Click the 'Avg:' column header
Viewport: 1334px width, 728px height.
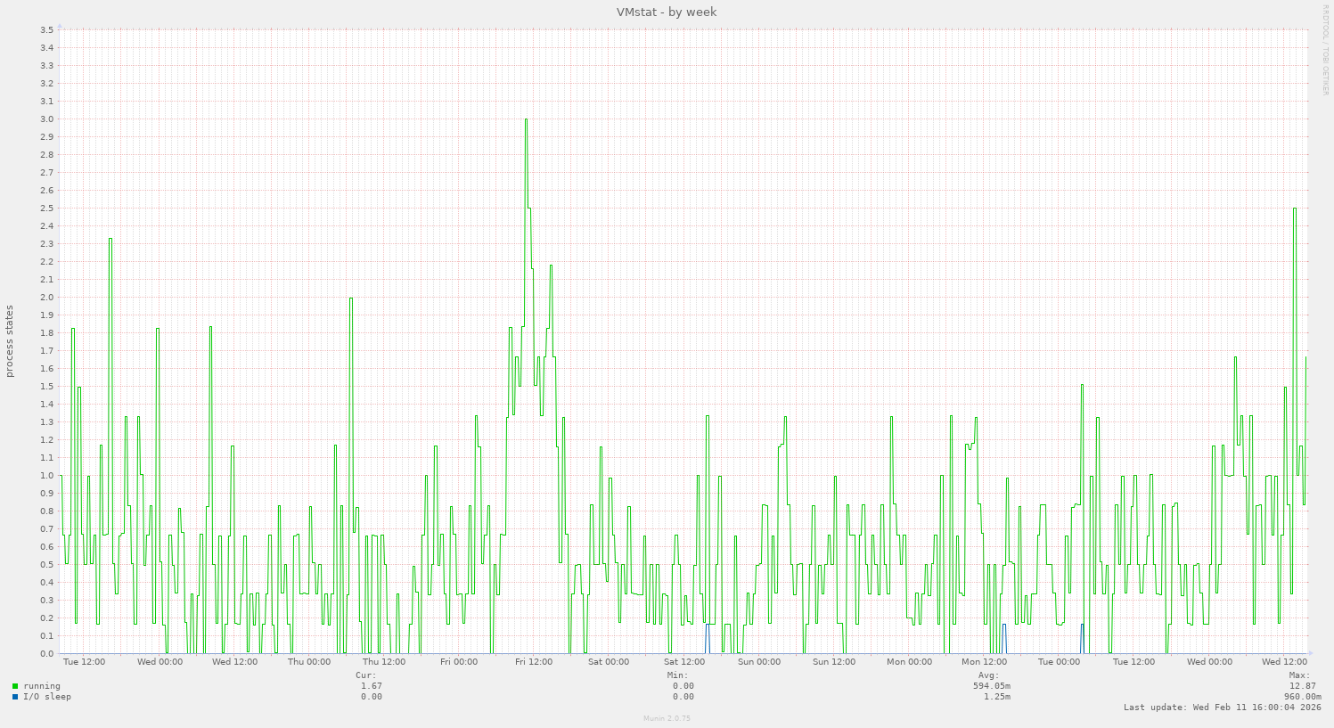988,675
